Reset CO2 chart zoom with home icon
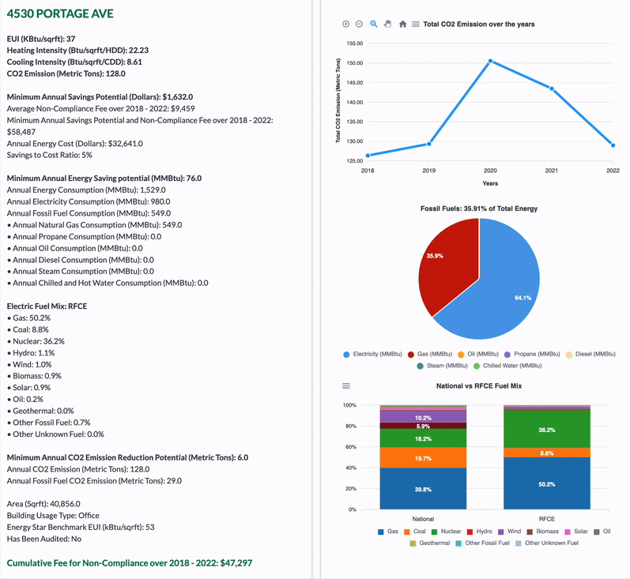 click(x=402, y=24)
